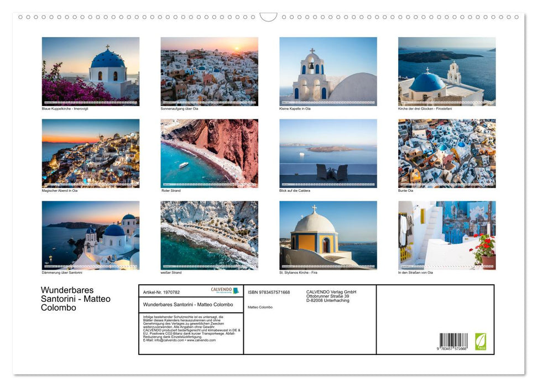Toggle the 'Bunte Oia' caption

405,190
